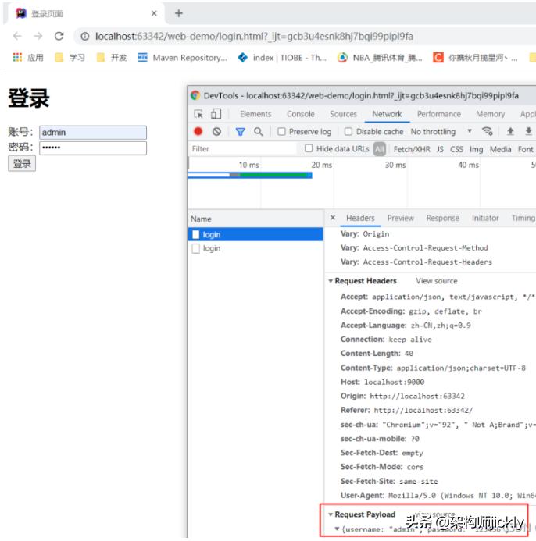Select the All request type filter
Screen dimensions: 536x541
point(380,149)
